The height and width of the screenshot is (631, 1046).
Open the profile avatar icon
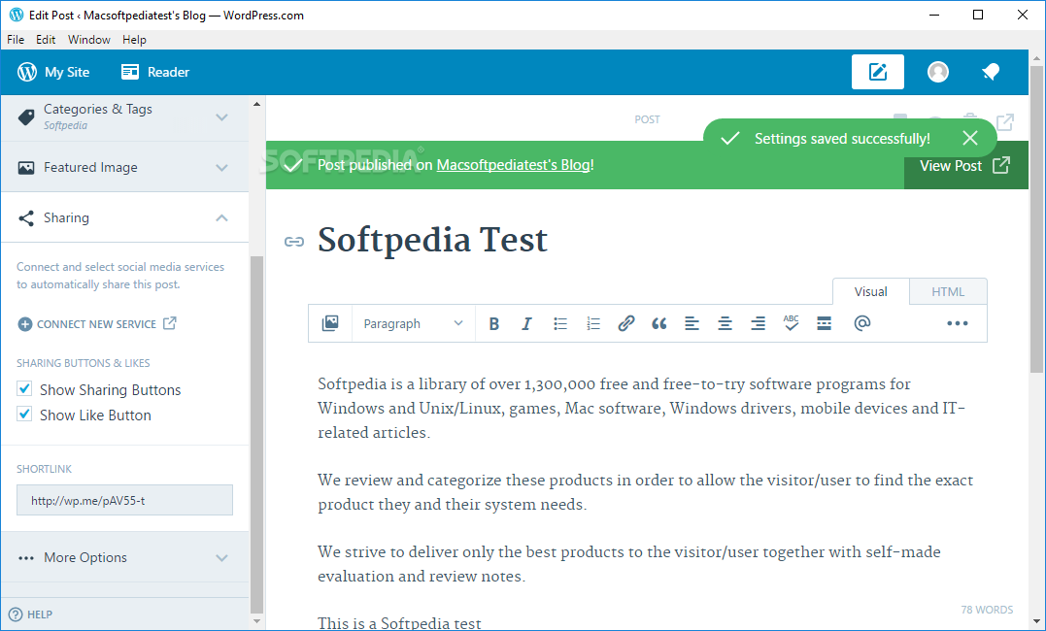coord(938,72)
